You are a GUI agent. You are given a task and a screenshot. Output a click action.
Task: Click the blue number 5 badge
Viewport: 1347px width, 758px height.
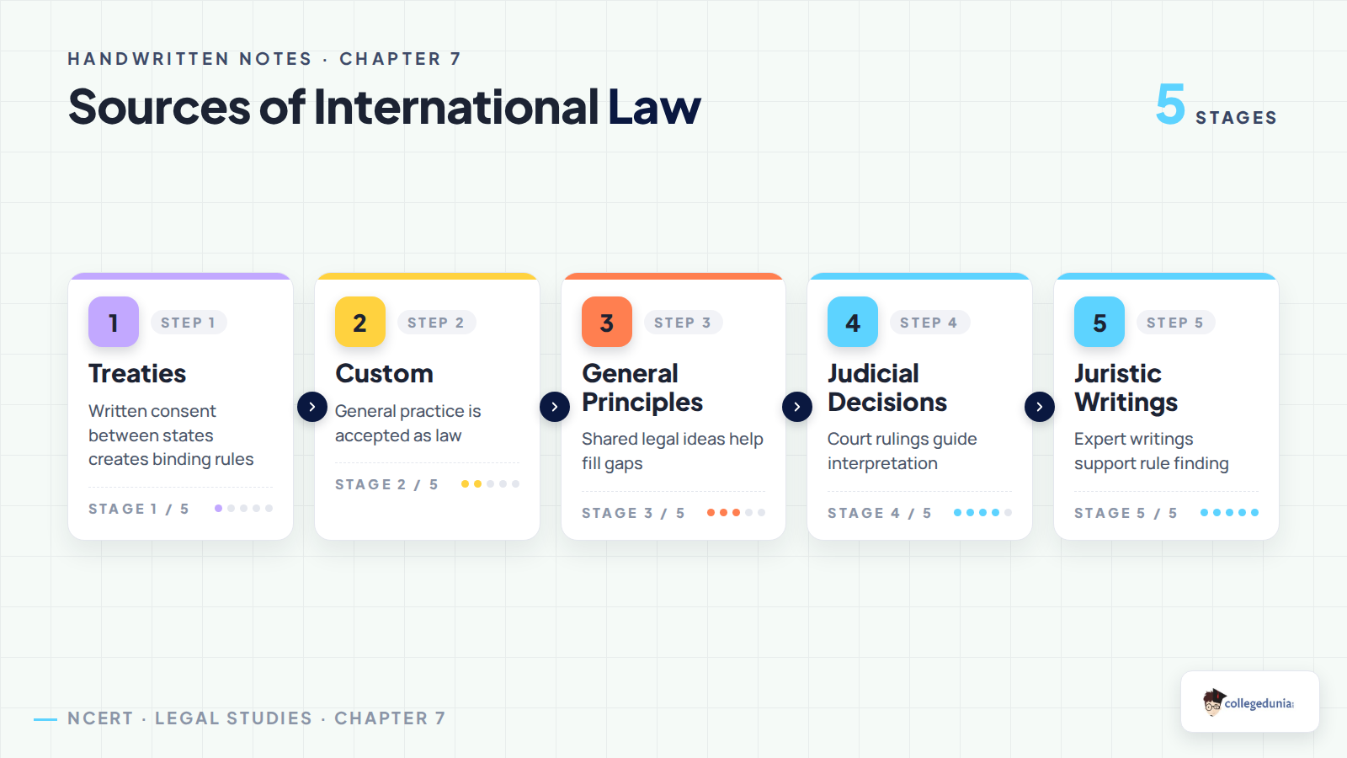pyautogui.click(x=1099, y=322)
